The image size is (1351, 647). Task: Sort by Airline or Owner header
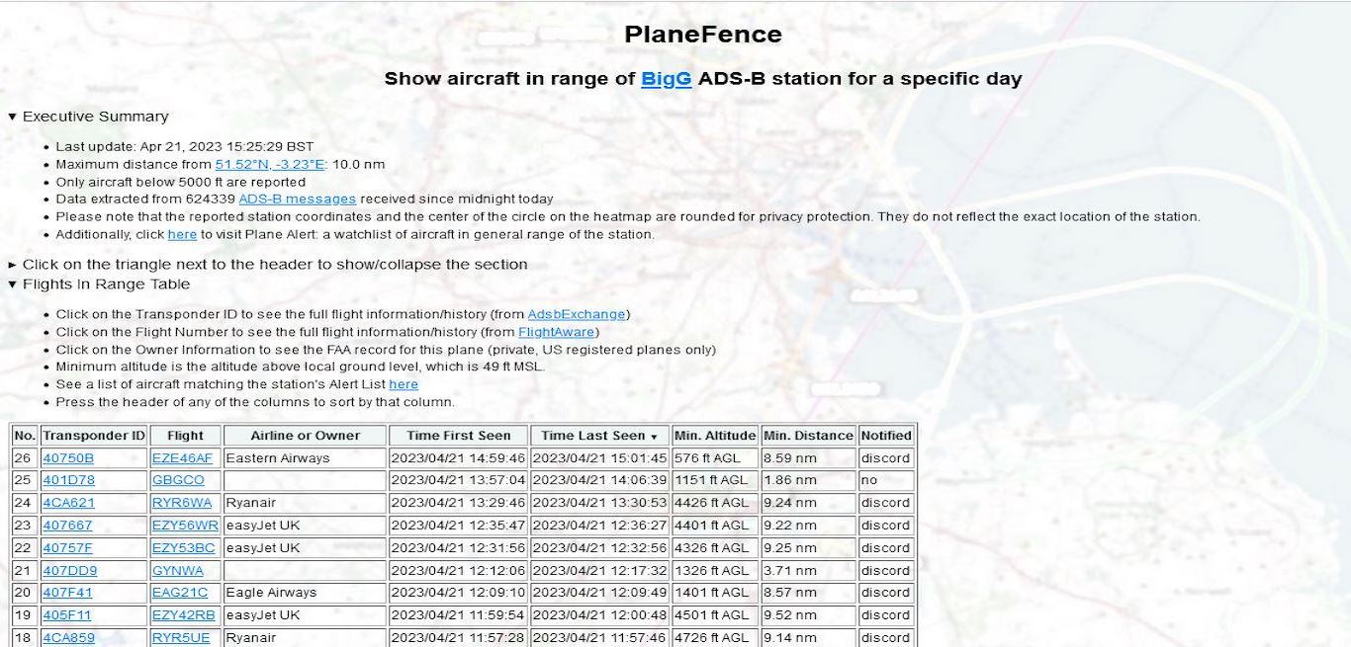pos(305,436)
